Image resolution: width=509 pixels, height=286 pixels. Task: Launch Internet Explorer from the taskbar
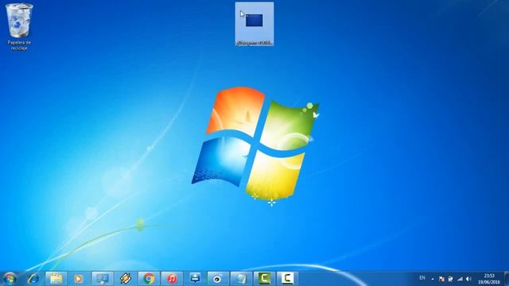pos(33,279)
